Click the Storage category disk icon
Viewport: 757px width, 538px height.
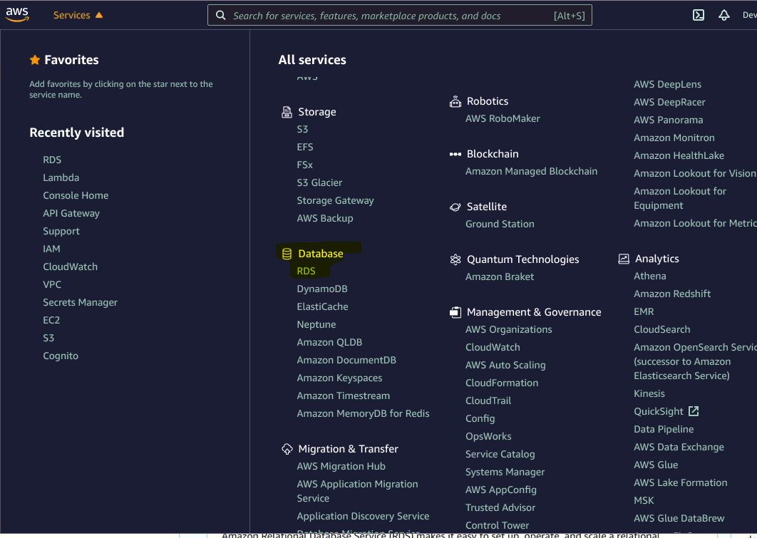point(287,112)
